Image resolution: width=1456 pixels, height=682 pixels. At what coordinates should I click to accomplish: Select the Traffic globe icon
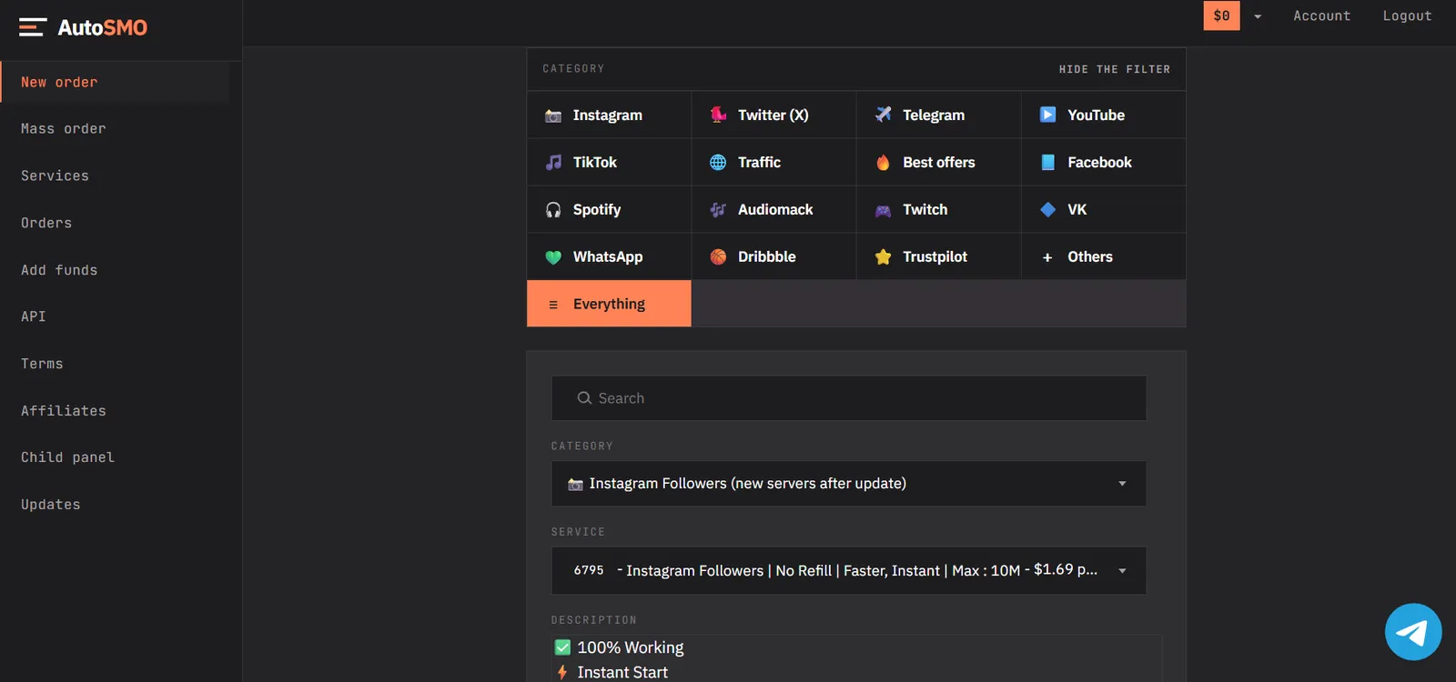tap(718, 162)
